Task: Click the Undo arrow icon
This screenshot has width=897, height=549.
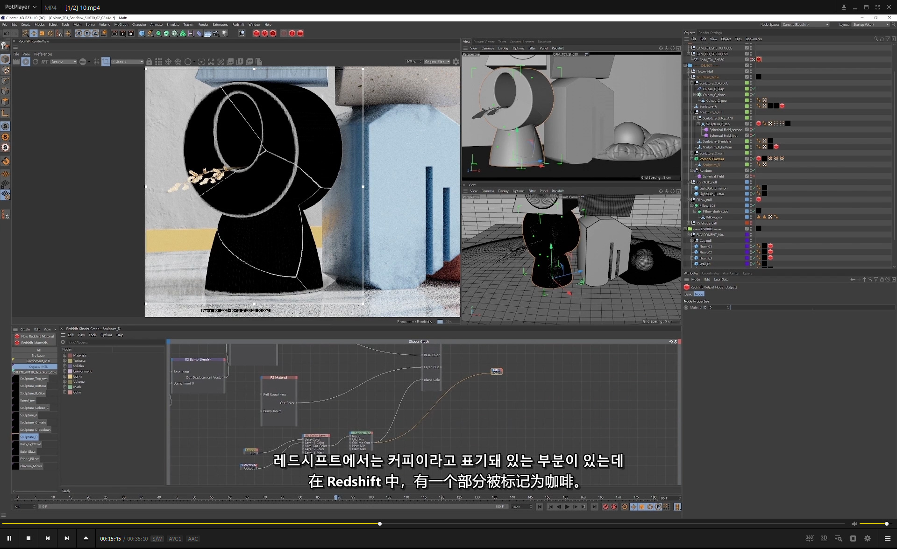Action: coord(7,33)
